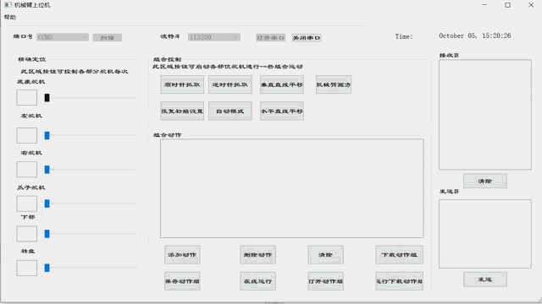
Task: Minimize the 机械臂上位机 window
Action: pos(484,5)
